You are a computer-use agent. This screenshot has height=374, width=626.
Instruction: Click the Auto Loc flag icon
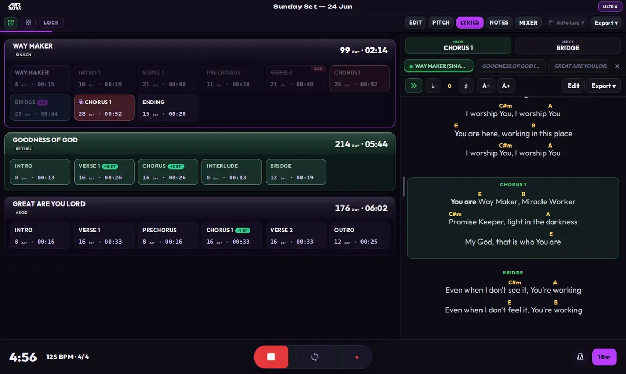[551, 22]
